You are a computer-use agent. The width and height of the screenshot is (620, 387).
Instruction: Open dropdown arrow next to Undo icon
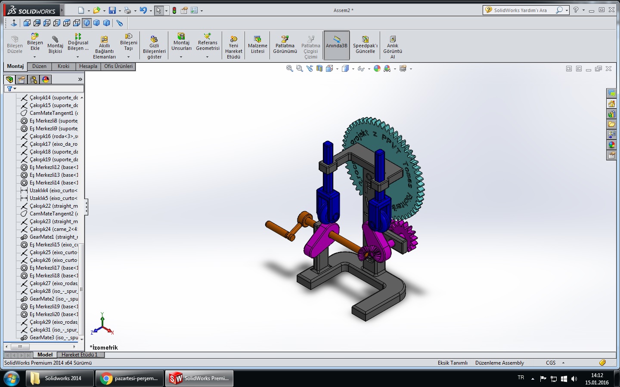pos(151,11)
